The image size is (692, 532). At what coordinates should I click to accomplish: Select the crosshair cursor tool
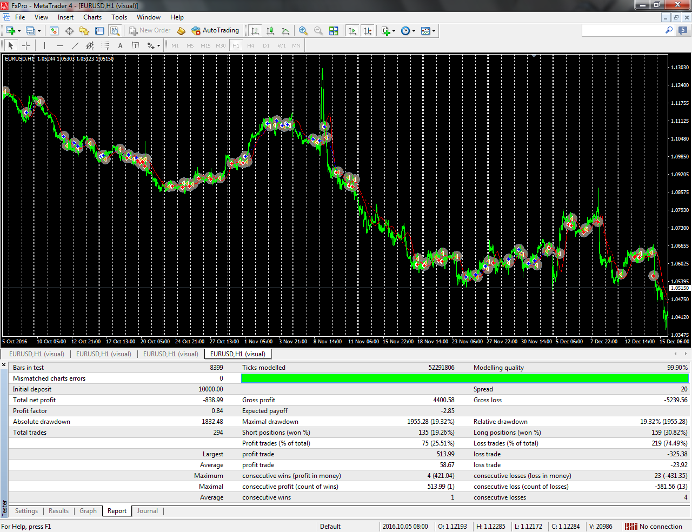(x=26, y=46)
